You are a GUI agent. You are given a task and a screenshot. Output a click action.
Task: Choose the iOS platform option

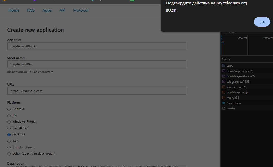tap(9, 116)
